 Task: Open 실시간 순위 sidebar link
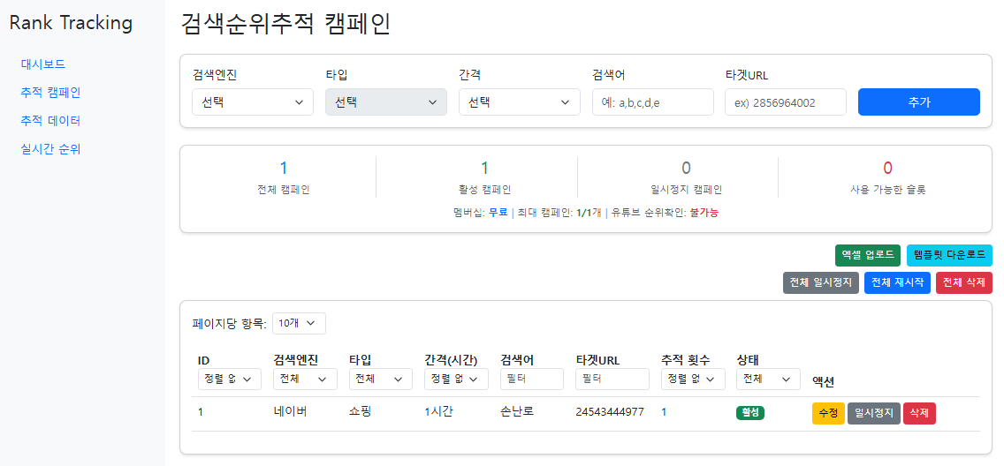(50, 148)
